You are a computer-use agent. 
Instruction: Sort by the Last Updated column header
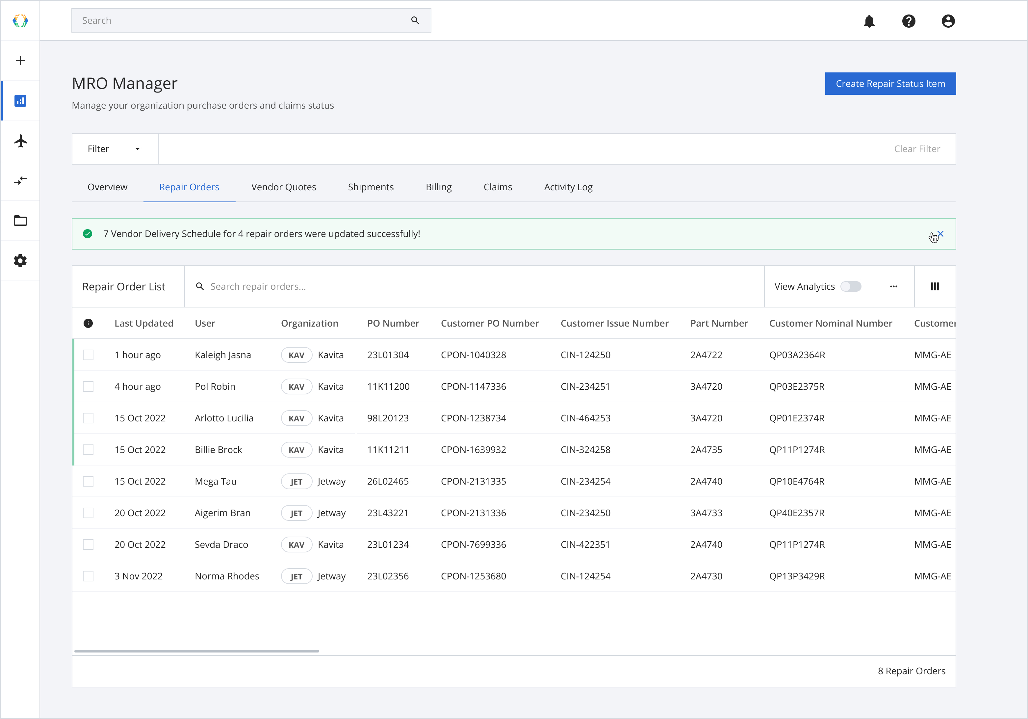click(x=144, y=323)
